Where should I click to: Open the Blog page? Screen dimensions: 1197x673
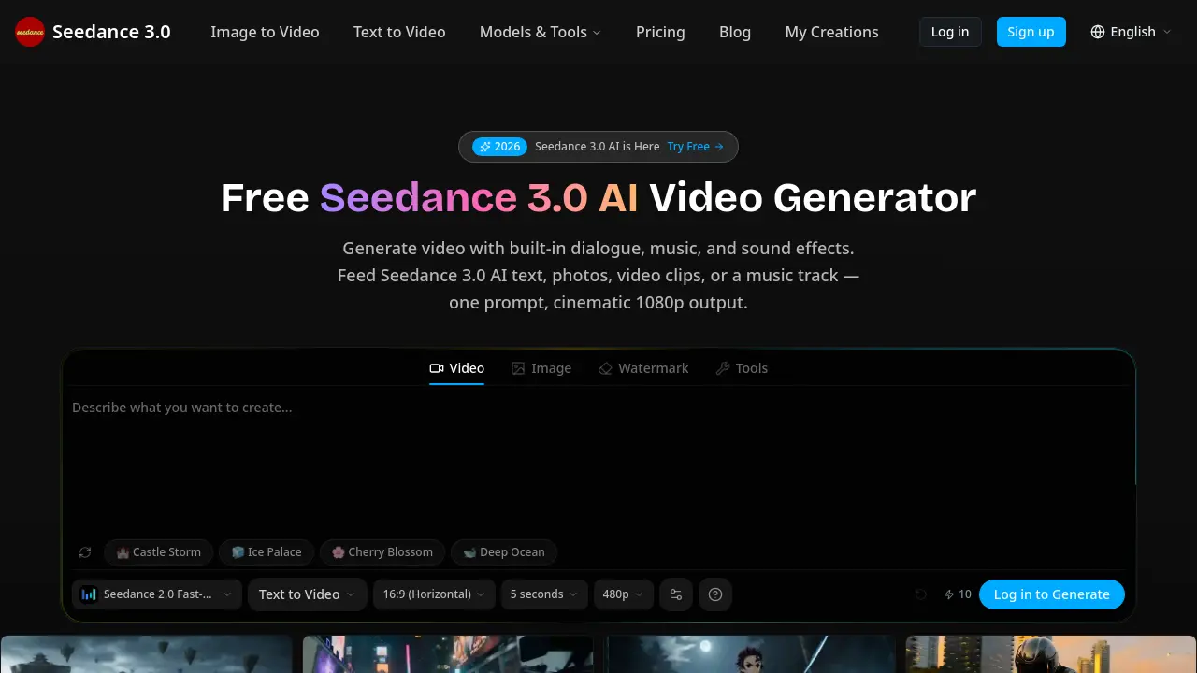pos(735,32)
